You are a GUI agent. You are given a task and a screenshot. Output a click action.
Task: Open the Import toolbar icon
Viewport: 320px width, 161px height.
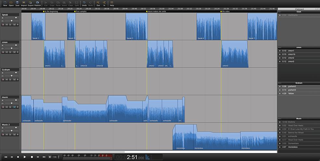pos(24,4)
